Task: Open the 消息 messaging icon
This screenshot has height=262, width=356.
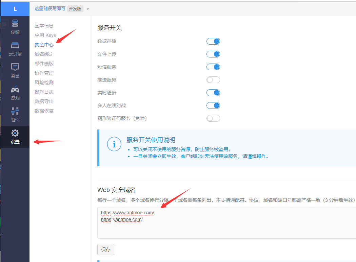Action: click(15, 67)
